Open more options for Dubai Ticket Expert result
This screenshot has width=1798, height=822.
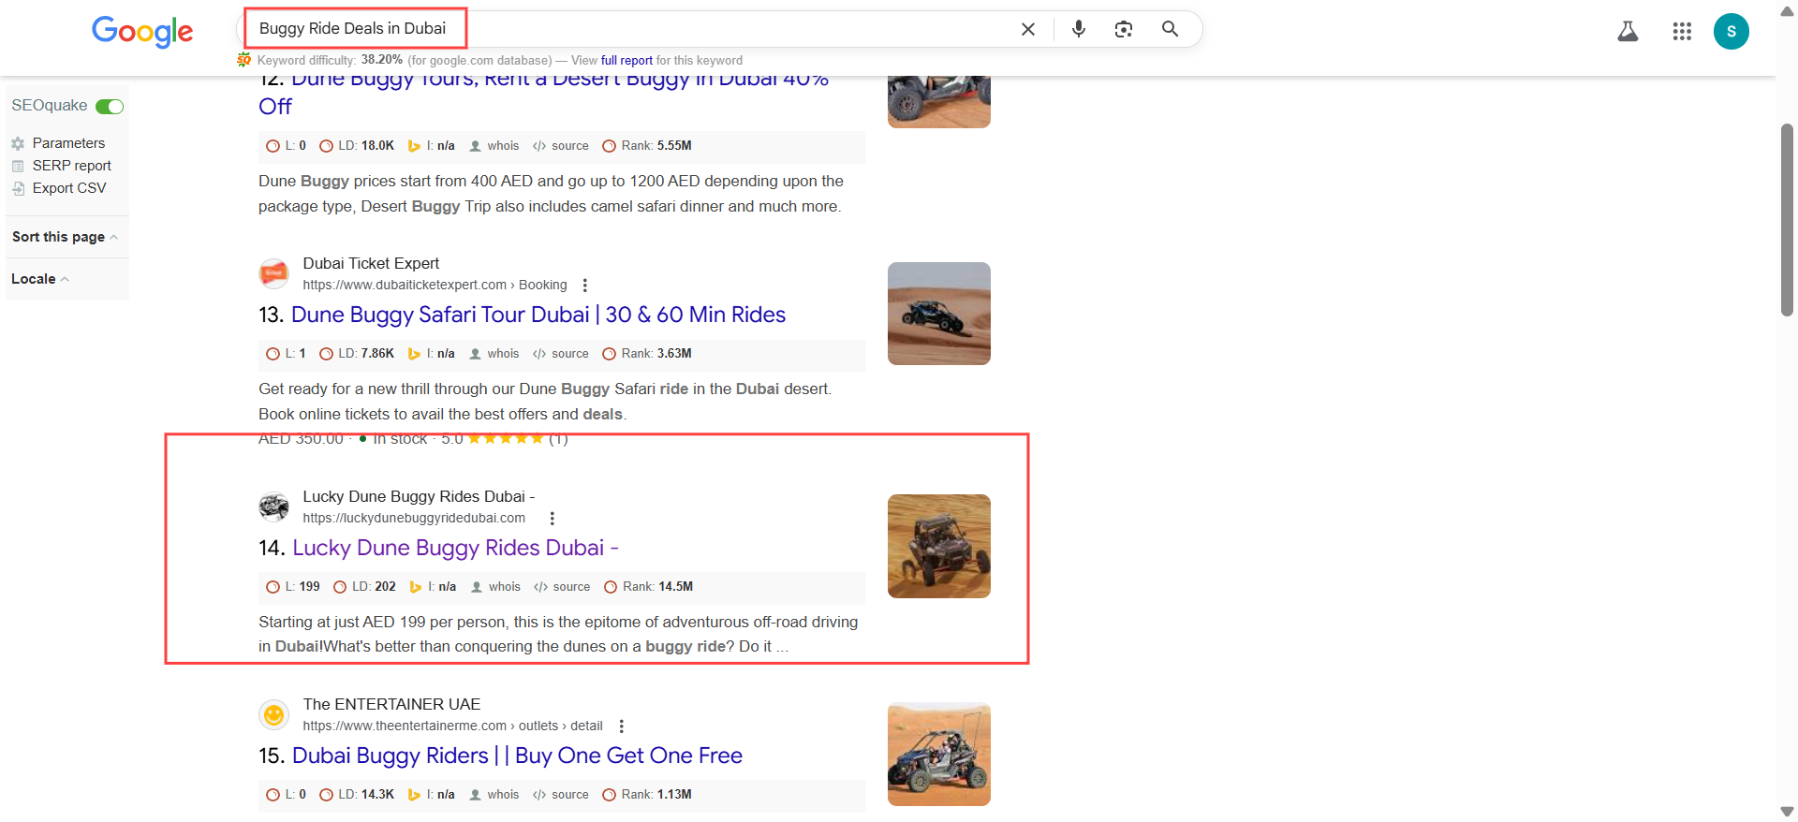coord(585,286)
